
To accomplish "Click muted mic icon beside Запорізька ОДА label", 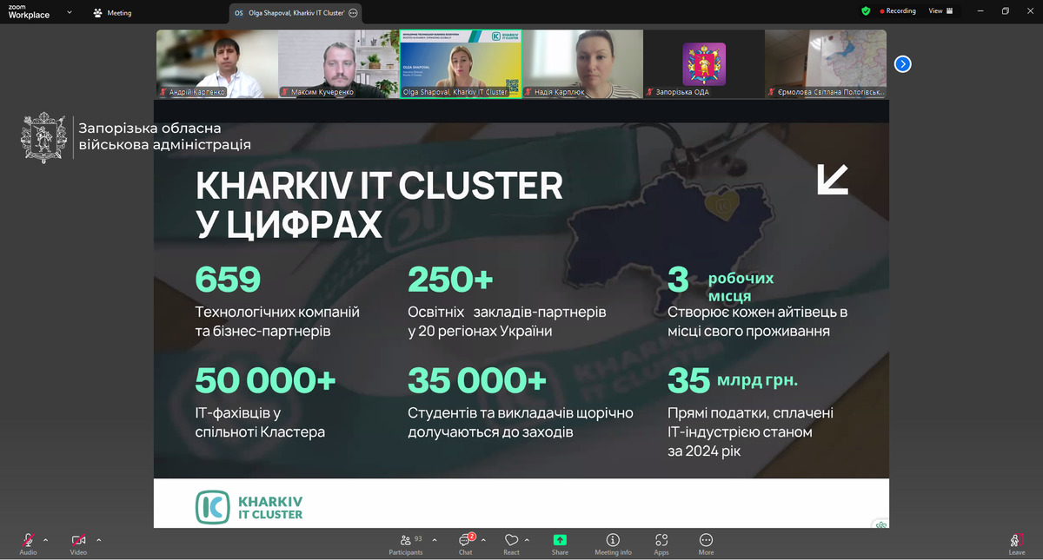I will 650,92.
